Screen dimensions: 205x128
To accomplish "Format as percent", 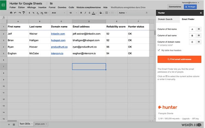I will [33, 13].
